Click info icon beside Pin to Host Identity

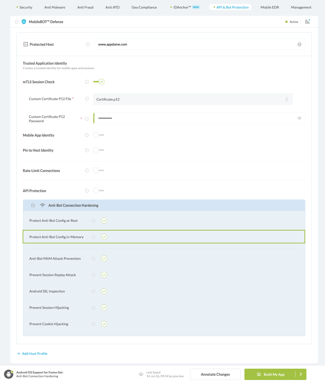click(87, 150)
